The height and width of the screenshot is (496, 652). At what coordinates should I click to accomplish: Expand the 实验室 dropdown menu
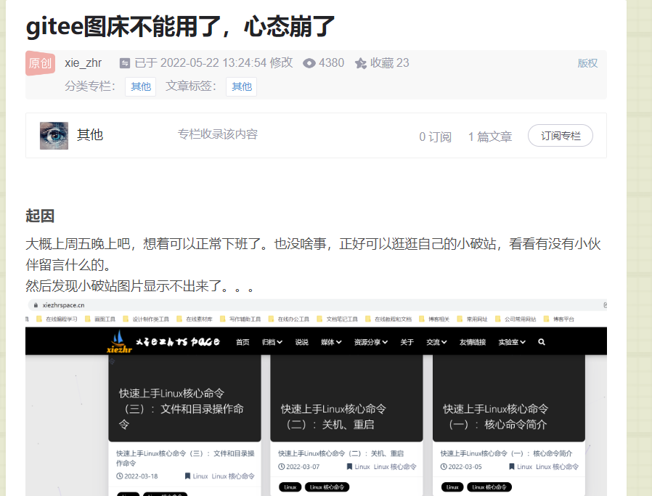pos(512,342)
